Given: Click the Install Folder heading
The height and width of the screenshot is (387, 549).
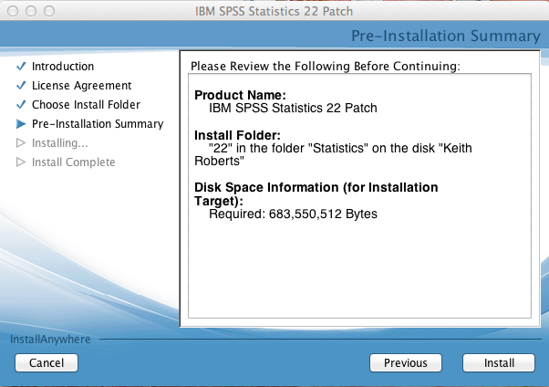Looking at the screenshot, I should pos(237,135).
